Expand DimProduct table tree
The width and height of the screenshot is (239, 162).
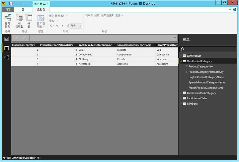click(181, 56)
